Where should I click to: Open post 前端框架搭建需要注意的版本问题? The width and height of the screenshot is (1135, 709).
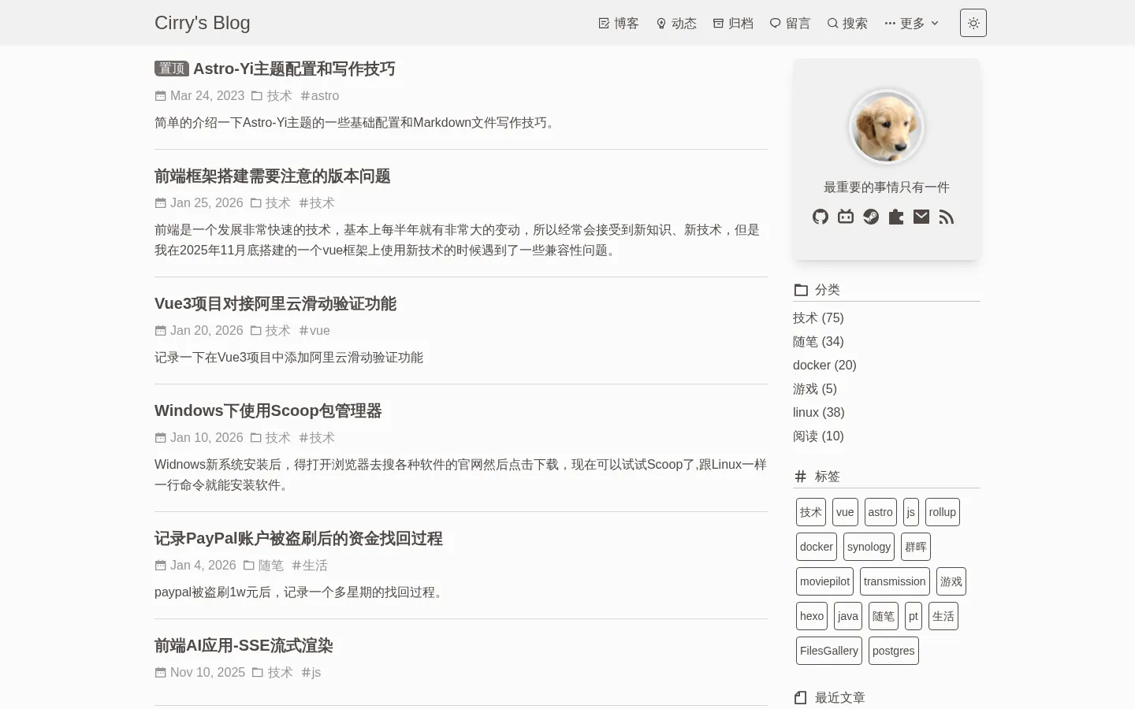point(273,176)
